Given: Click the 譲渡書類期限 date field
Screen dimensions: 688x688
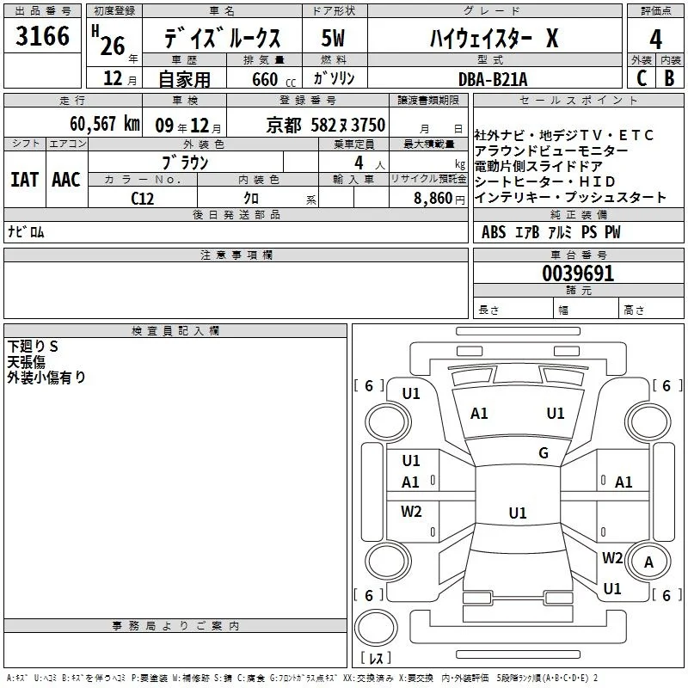Looking at the screenshot, I should (428, 122).
